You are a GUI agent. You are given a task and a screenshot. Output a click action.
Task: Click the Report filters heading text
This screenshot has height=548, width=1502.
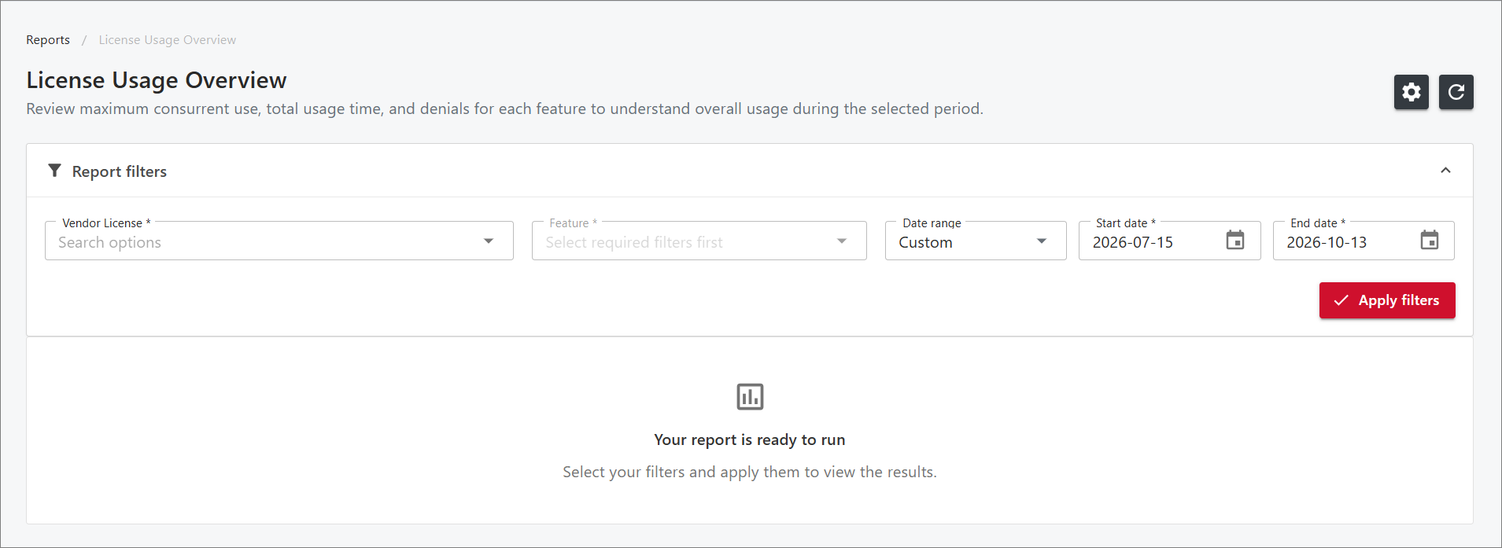tap(120, 171)
